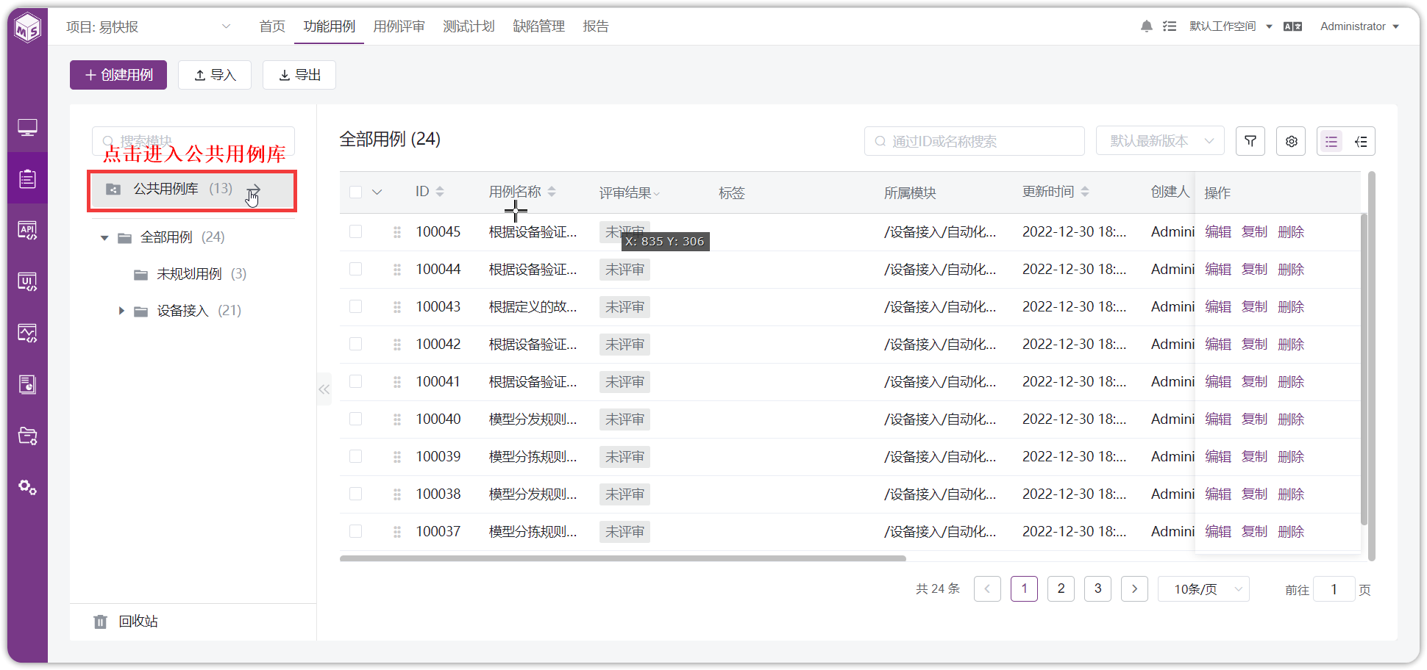Open the 默认最新版本 version dropdown
Viewport: 1427px width, 670px height.
[x=1160, y=141]
